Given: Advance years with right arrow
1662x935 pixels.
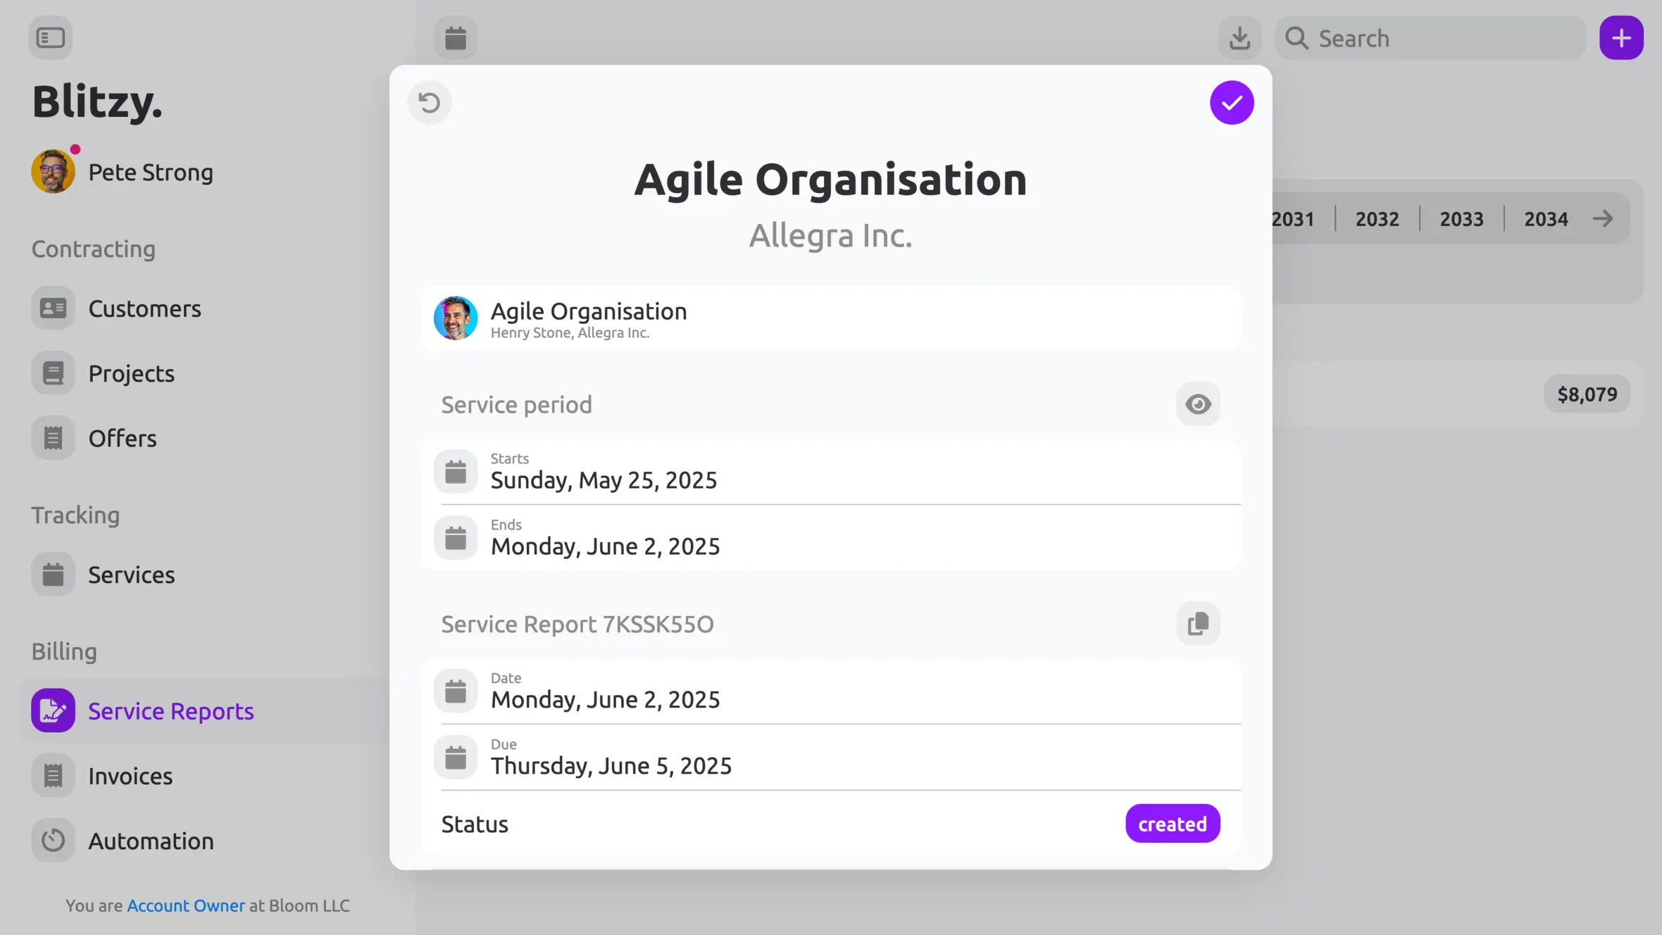Looking at the screenshot, I should (1603, 219).
